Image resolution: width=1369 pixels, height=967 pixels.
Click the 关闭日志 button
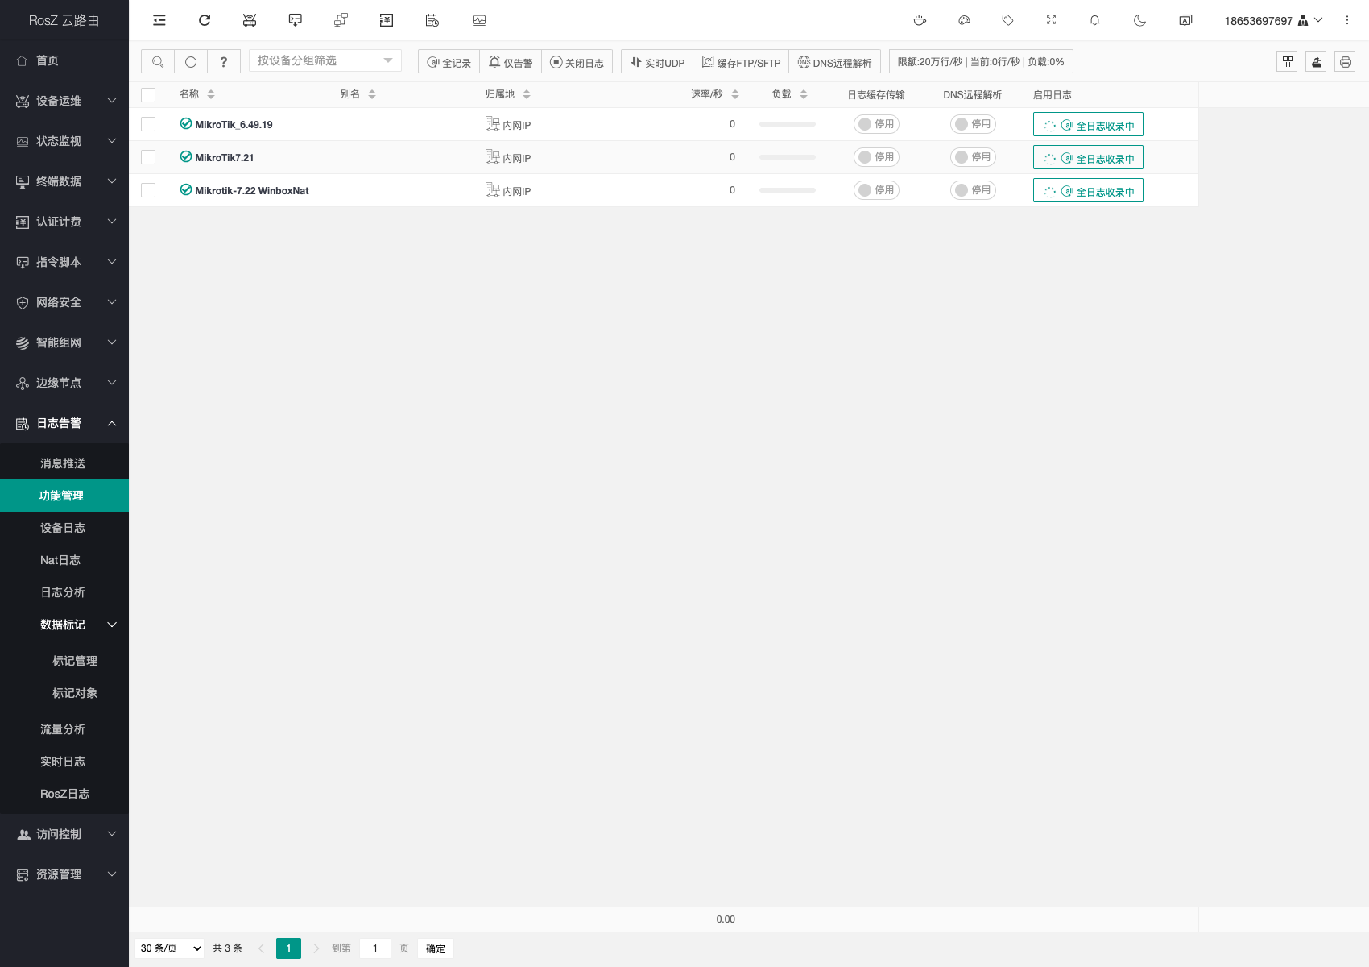pos(577,62)
